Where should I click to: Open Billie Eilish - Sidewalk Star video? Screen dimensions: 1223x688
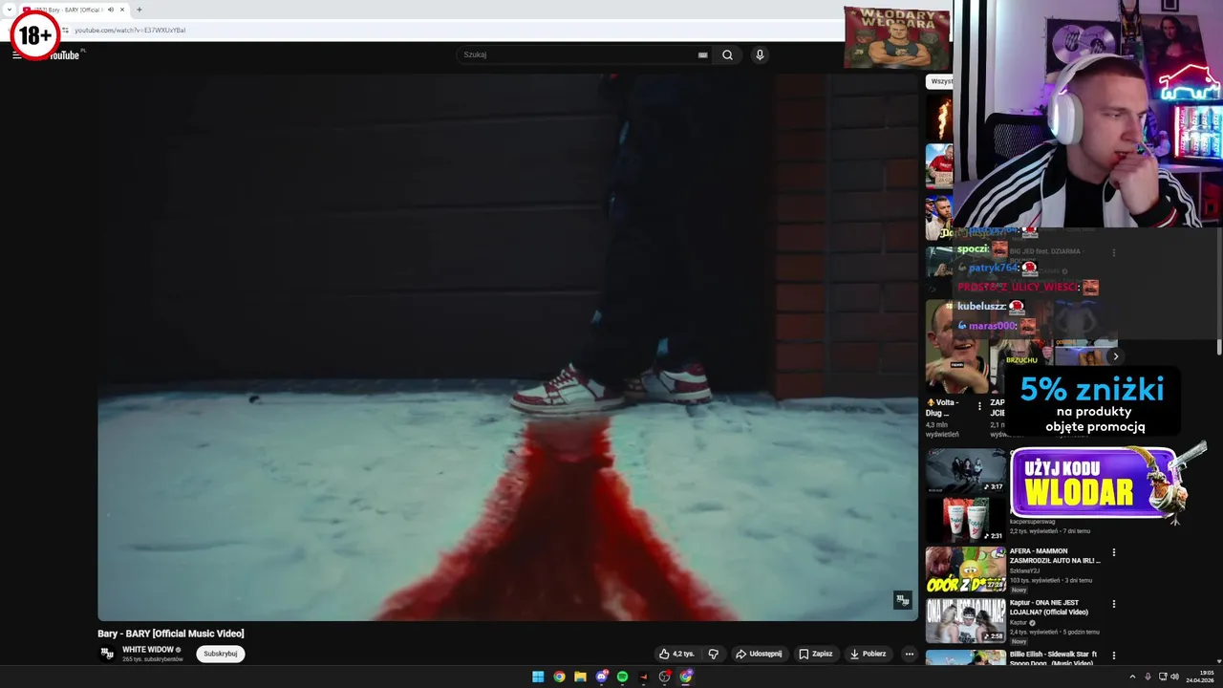[1053, 658]
